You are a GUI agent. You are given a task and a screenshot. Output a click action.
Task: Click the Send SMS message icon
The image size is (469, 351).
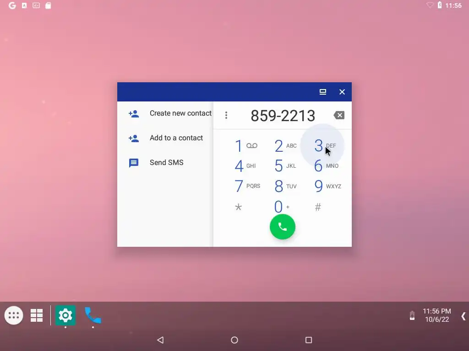pyautogui.click(x=133, y=163)
